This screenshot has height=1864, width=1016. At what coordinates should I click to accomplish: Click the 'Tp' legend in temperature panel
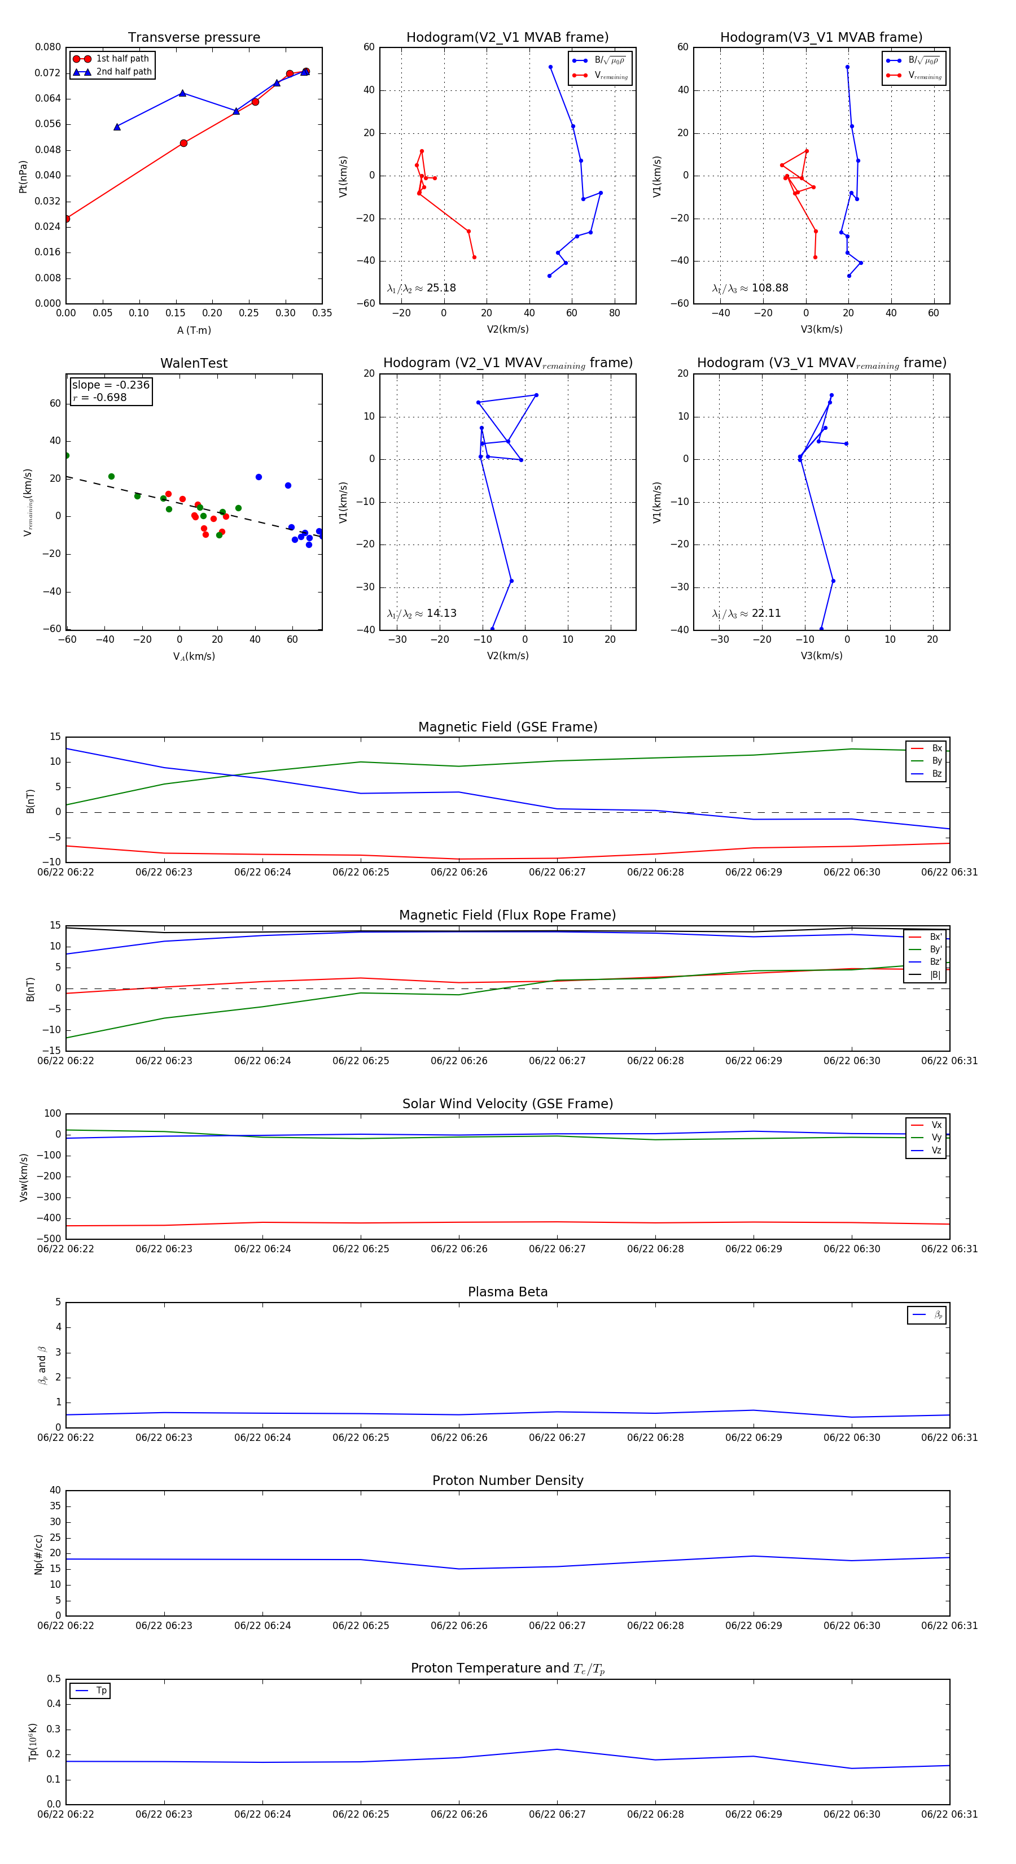(90, 1691)
